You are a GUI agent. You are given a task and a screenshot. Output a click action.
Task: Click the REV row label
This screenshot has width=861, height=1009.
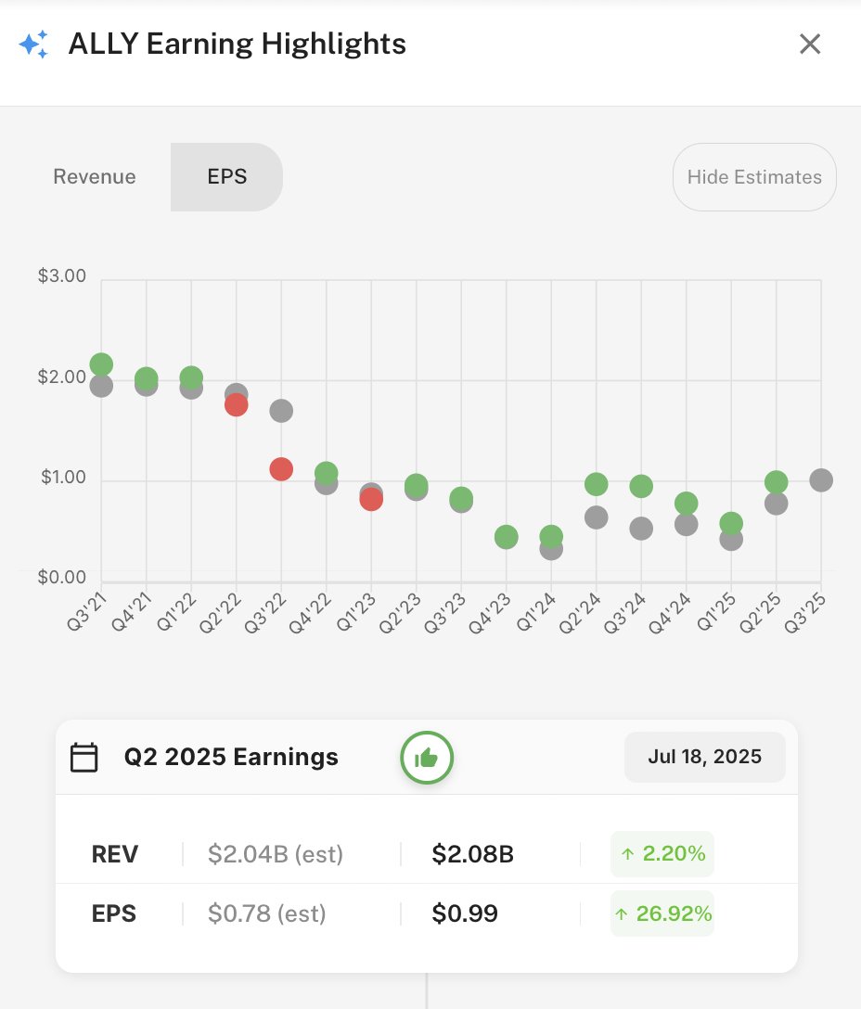[115, 854]
